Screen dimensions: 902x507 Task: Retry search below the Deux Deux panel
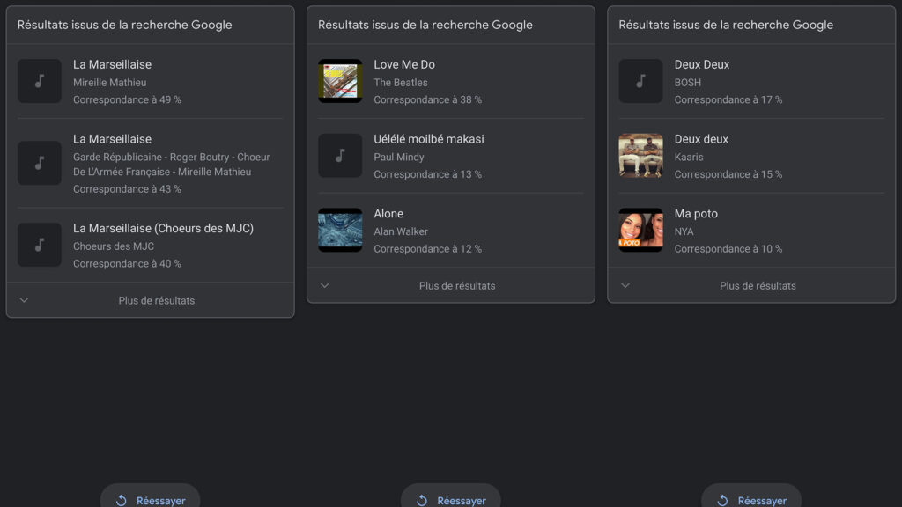pos(751,498)
